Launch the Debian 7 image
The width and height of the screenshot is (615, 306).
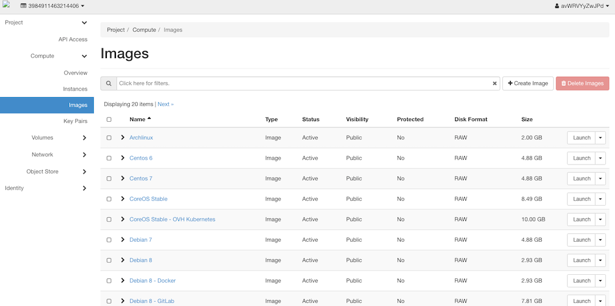[581, 240]
